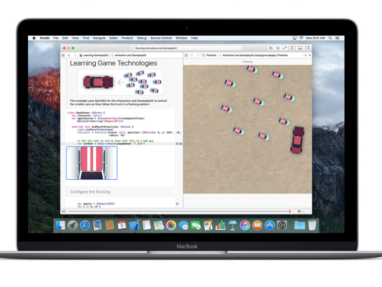382x287 pixels.
Task: Open the Editor menu
Action: (114, 38)
